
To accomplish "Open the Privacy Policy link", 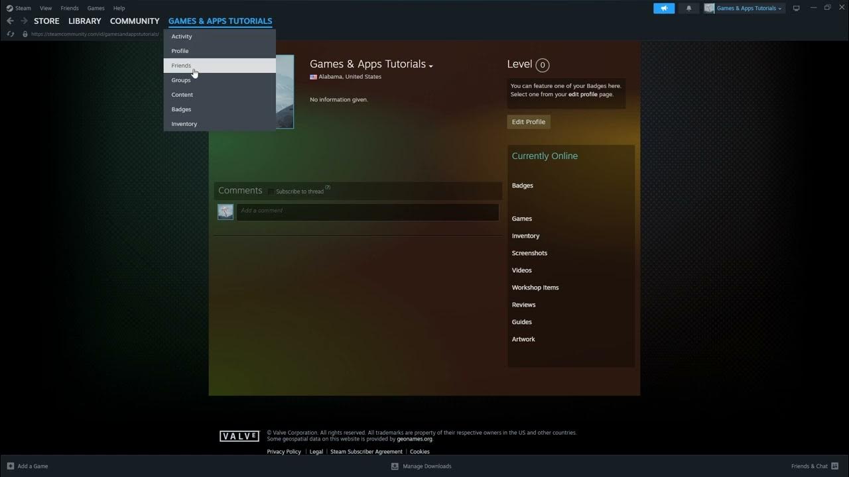I will click(x=284, y=452).
